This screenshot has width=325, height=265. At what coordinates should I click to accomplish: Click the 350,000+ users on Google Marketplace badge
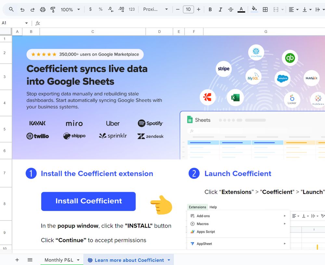click(x=85, y=54)
